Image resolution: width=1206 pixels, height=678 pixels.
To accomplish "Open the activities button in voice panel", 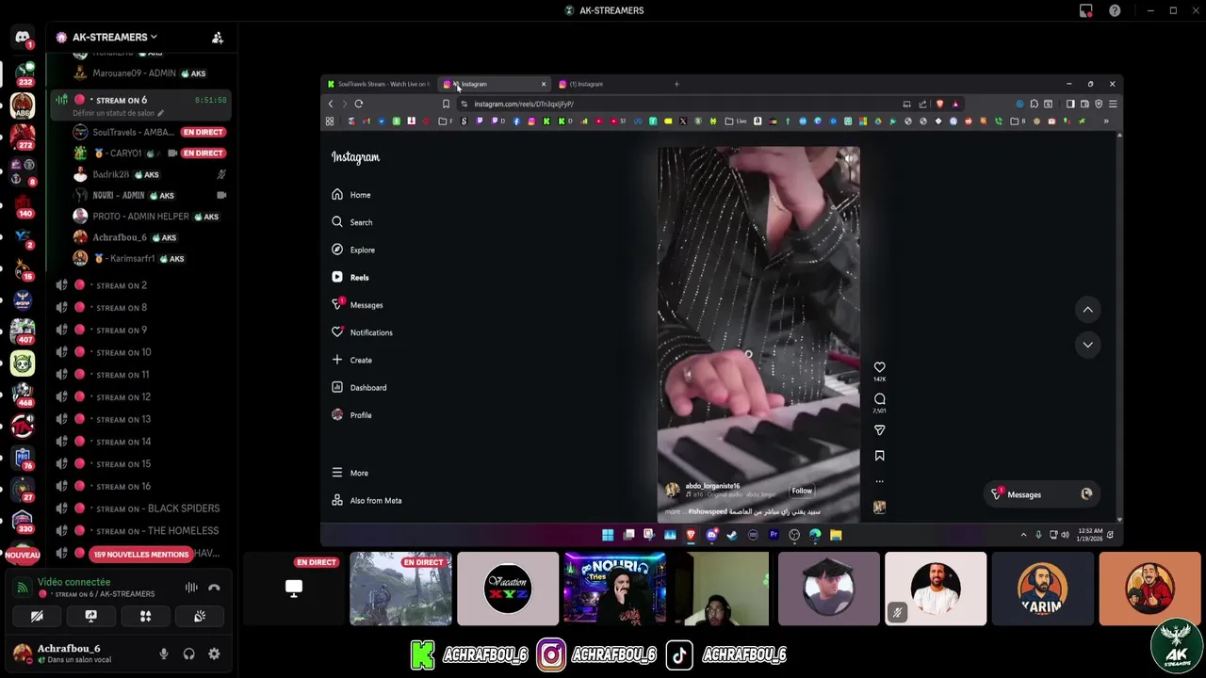I will [145, 616].
